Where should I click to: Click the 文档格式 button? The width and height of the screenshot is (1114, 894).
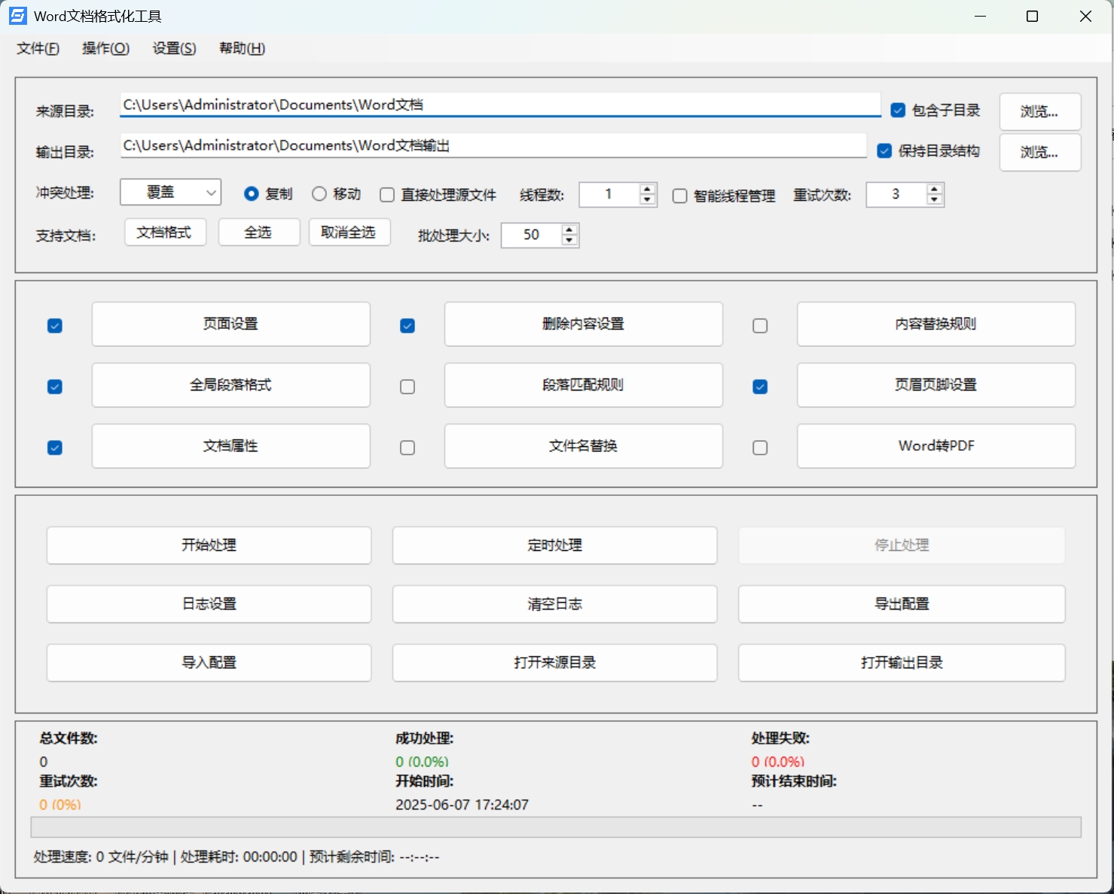165,233
